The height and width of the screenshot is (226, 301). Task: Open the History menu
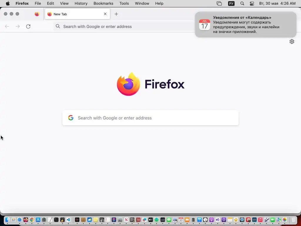coord(81,4)
